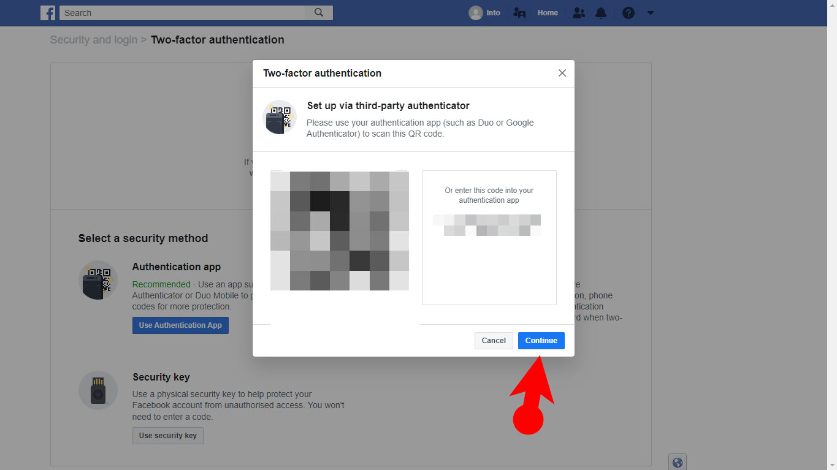Image resolution: width=837 pixels, height=470 pixels.
Task: Click Use security key button
Action: (x=168, y=436)
